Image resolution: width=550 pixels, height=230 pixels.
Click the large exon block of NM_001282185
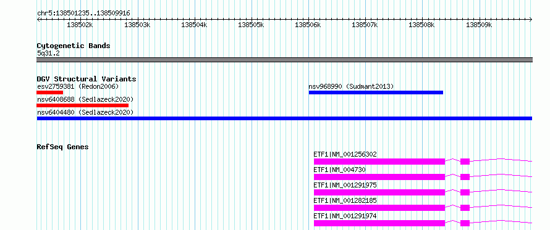pyautogui.click(x=379, y=208)
